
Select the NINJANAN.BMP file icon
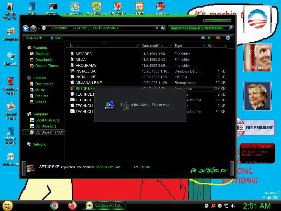pyautogui.click(x=72, y=82)
